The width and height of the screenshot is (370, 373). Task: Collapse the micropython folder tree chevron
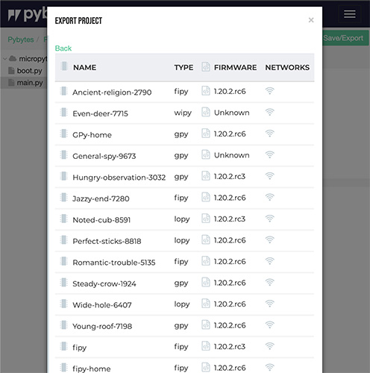click(x=4, y=59)
